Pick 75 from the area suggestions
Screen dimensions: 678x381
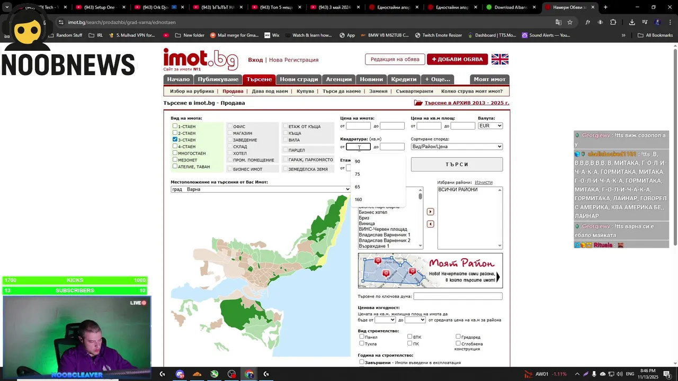(x=378, y=174)
